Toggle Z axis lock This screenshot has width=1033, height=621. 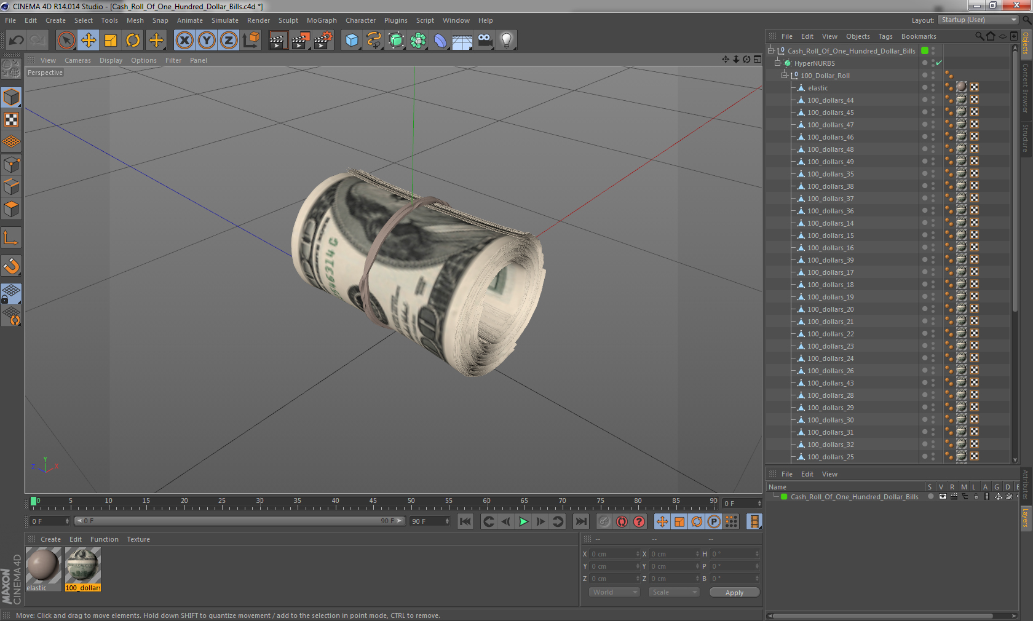click(229, 41)
